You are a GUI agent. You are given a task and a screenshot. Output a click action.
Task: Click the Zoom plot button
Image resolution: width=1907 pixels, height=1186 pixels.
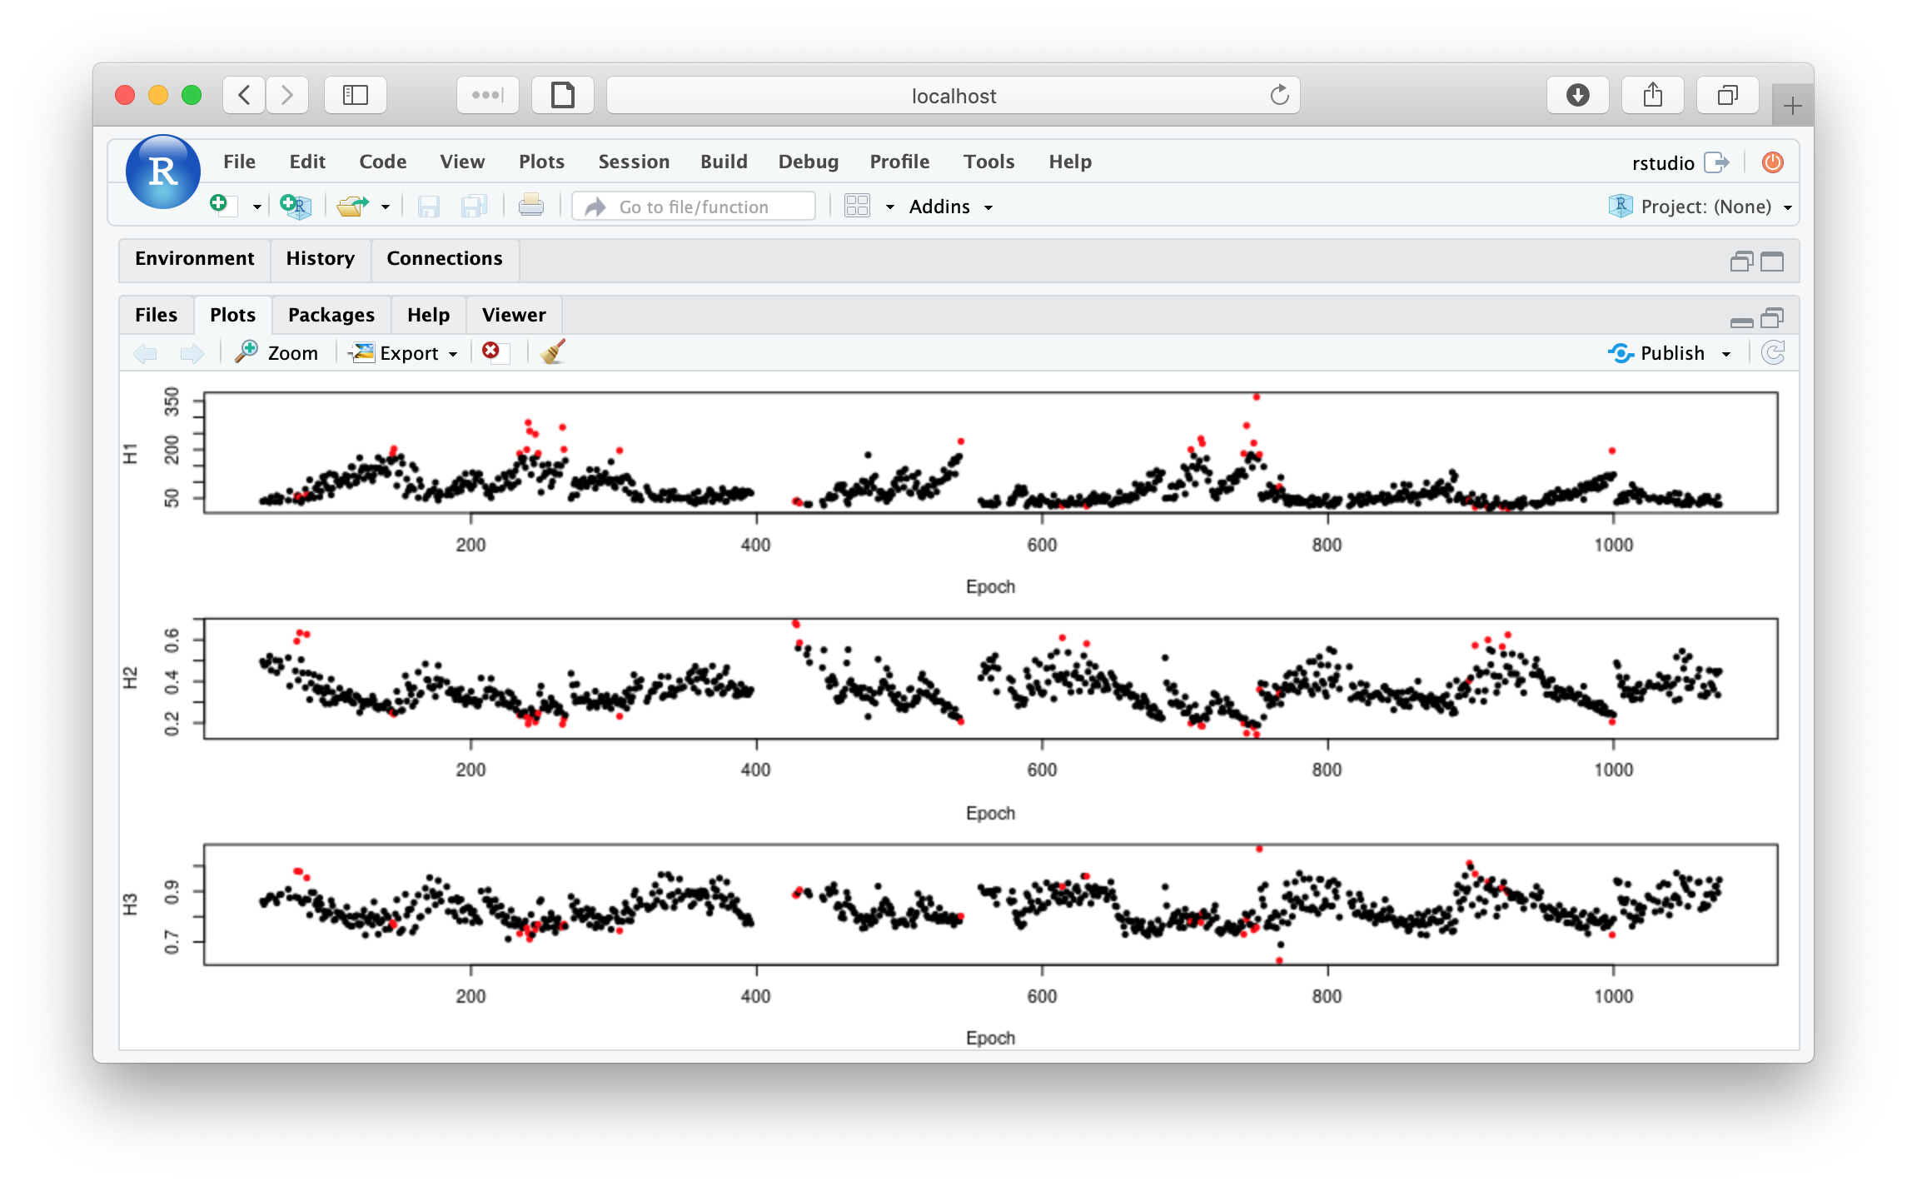tap(277, 353)
